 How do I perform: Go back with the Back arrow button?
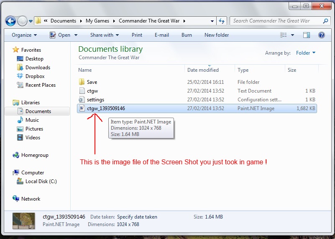[x=10, y=21]
